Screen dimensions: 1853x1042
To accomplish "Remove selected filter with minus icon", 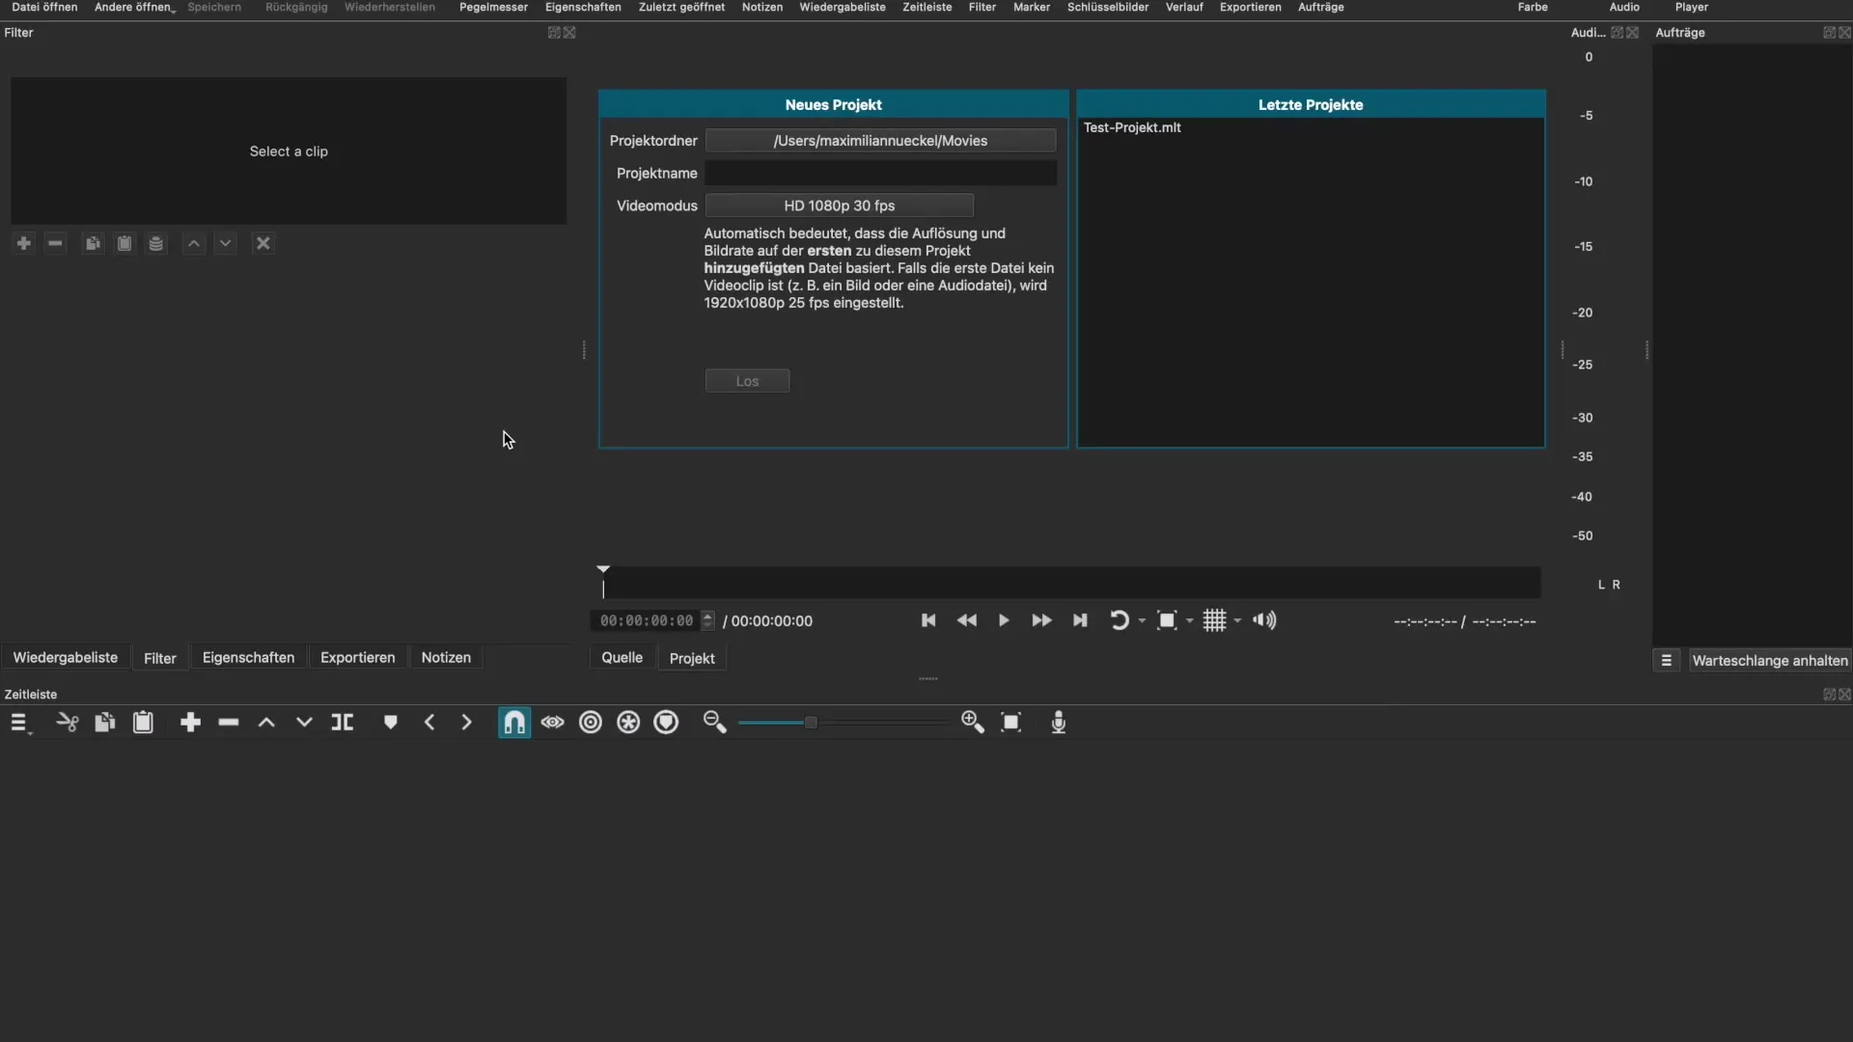I will [x=55, y=243].
